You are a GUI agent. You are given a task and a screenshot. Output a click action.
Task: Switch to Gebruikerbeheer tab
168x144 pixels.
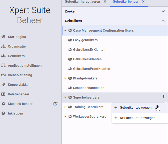pyautogui.click(x=125, y=2)
